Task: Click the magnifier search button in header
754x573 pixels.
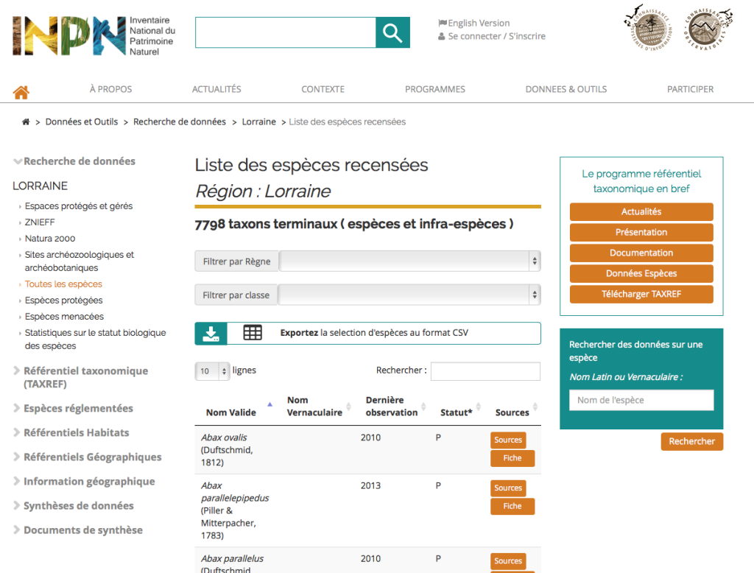Action: click(392, 32)
